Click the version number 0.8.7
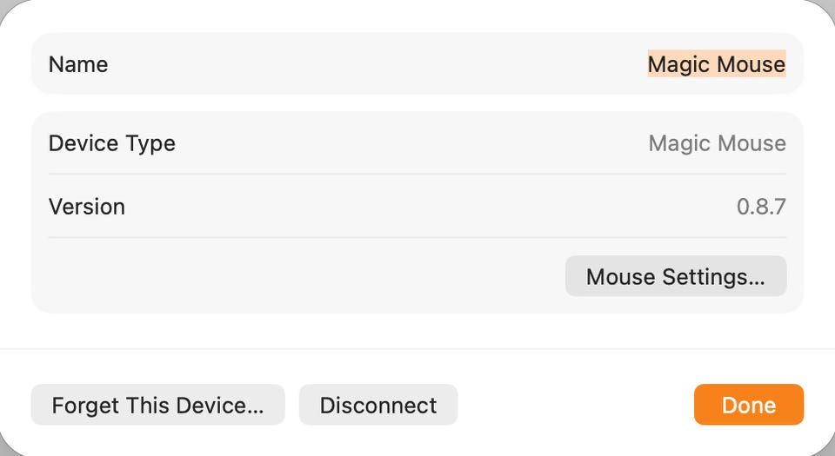835x456 pixels. tap(761, 207)
